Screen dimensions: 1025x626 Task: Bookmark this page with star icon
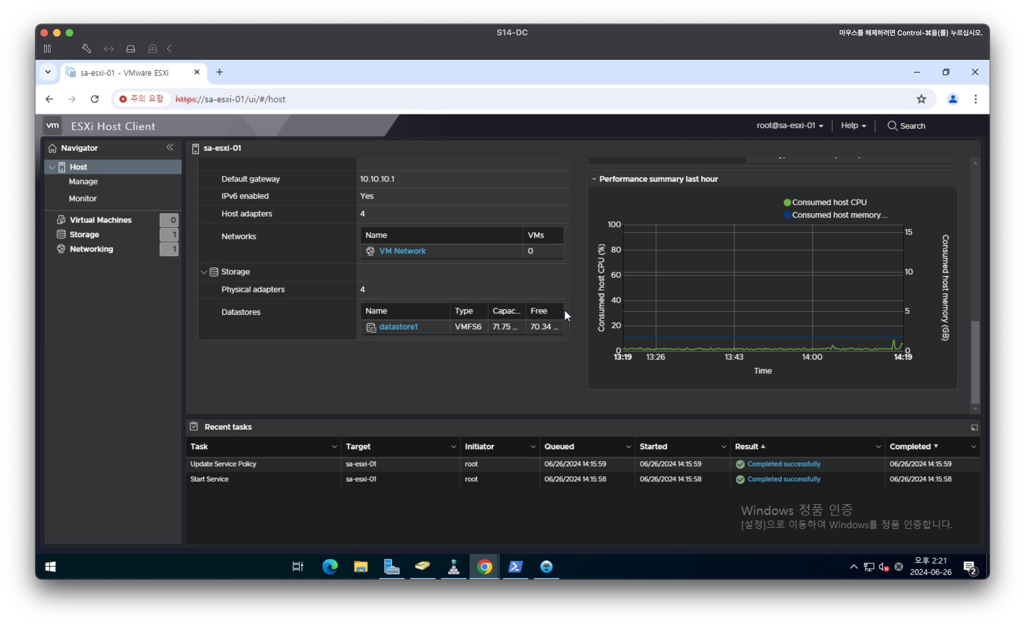tap(921, 99)
